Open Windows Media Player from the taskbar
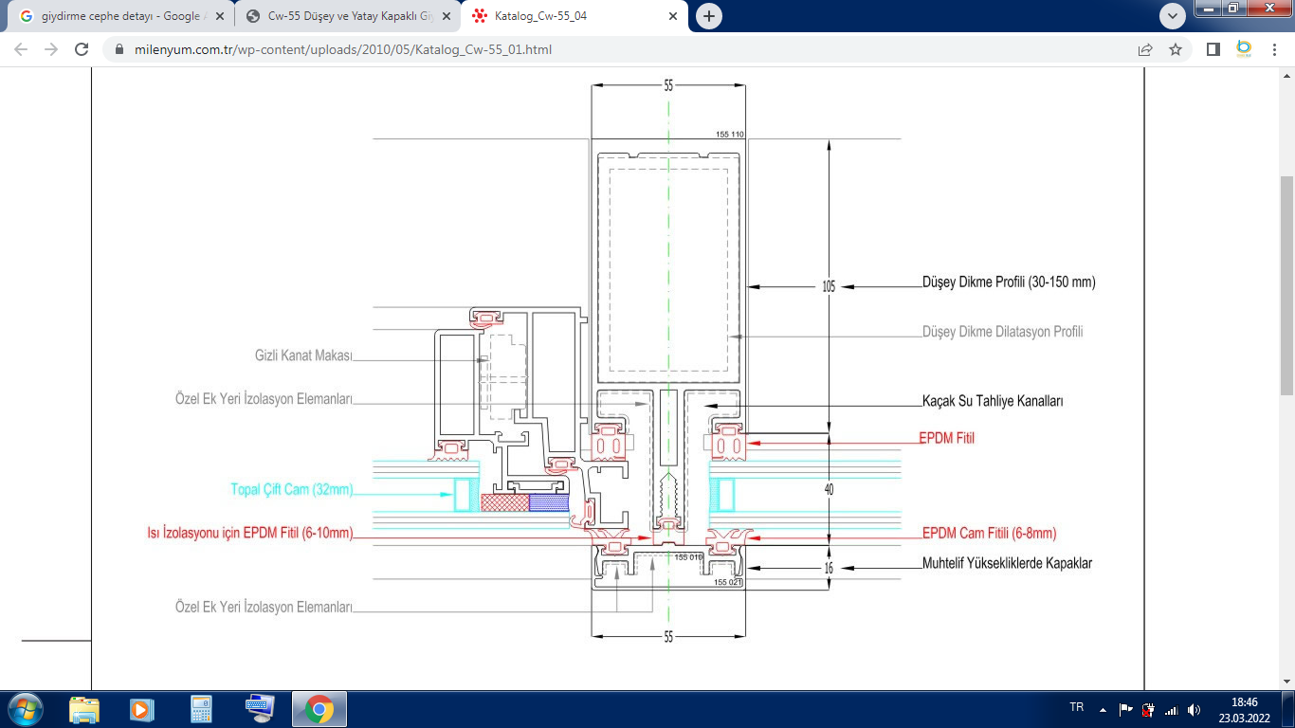 tap(142, 708)
